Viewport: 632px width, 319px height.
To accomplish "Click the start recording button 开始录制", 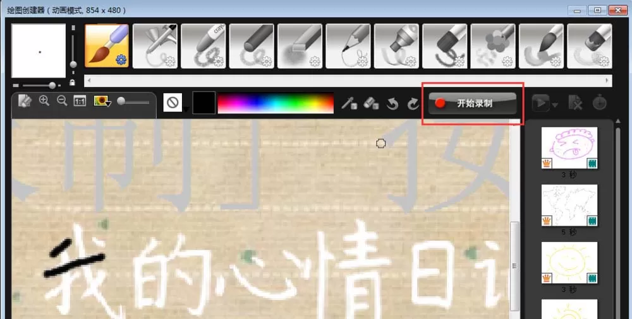I will pyautogui.click(x=472, y=103).
